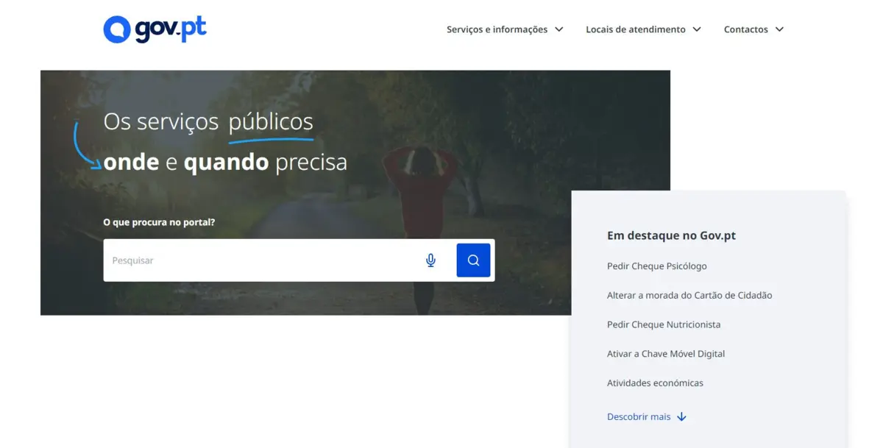This screenshot has height=448, width=883.
Task: Open Alterar a morada do Cartão de Cidadão
Action: click(x=689, y=295)
